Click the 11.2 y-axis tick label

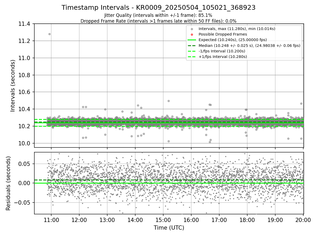[x=25, y=41]
